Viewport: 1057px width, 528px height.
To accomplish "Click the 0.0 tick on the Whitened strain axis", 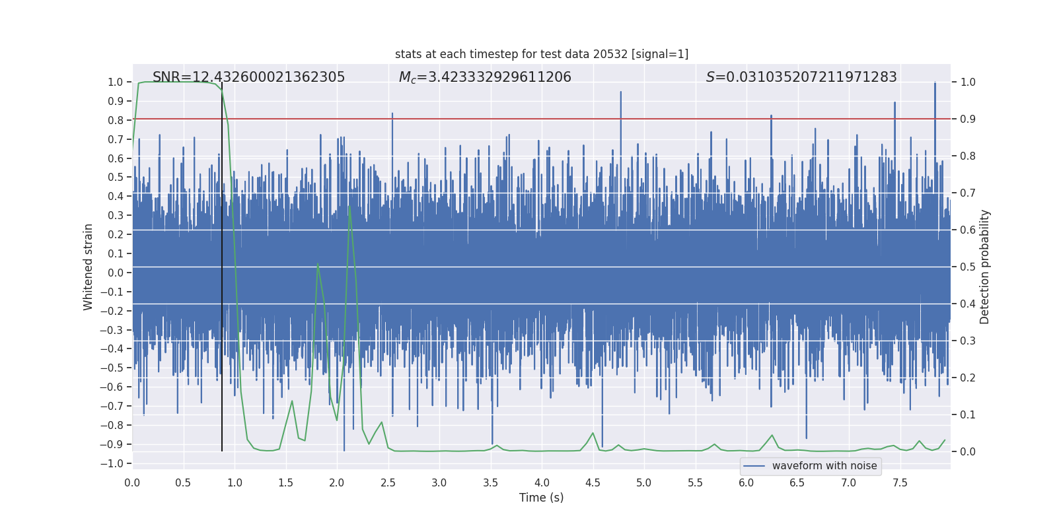I will pyautogui.click(x=115, y=273).
